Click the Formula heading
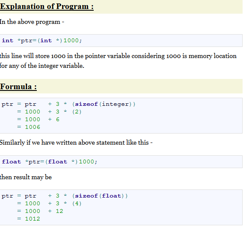 click(18, 87)
